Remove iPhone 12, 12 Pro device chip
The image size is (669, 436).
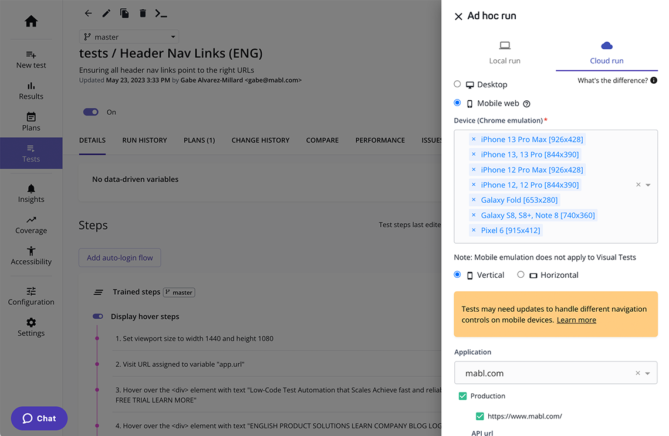[474, 185]
